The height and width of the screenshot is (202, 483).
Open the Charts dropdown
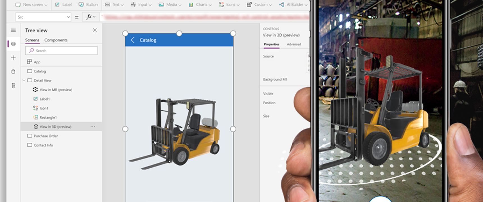(200, 5)
